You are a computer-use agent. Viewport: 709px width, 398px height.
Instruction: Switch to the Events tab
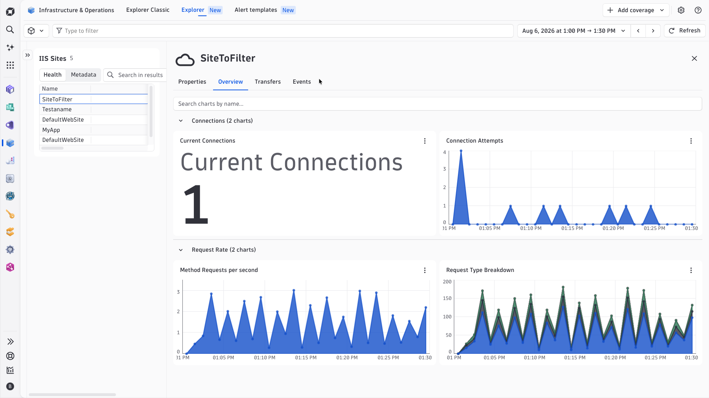302,82
